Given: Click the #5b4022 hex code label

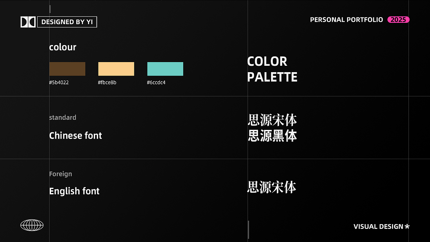Looking at the screenshot, I should (59, 83).
